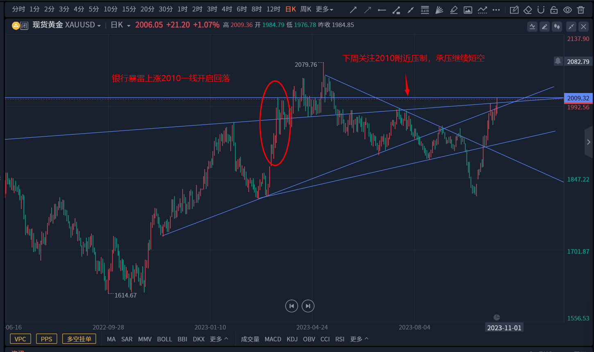
Task: Select the insert image tool
Action: point(468,9)
